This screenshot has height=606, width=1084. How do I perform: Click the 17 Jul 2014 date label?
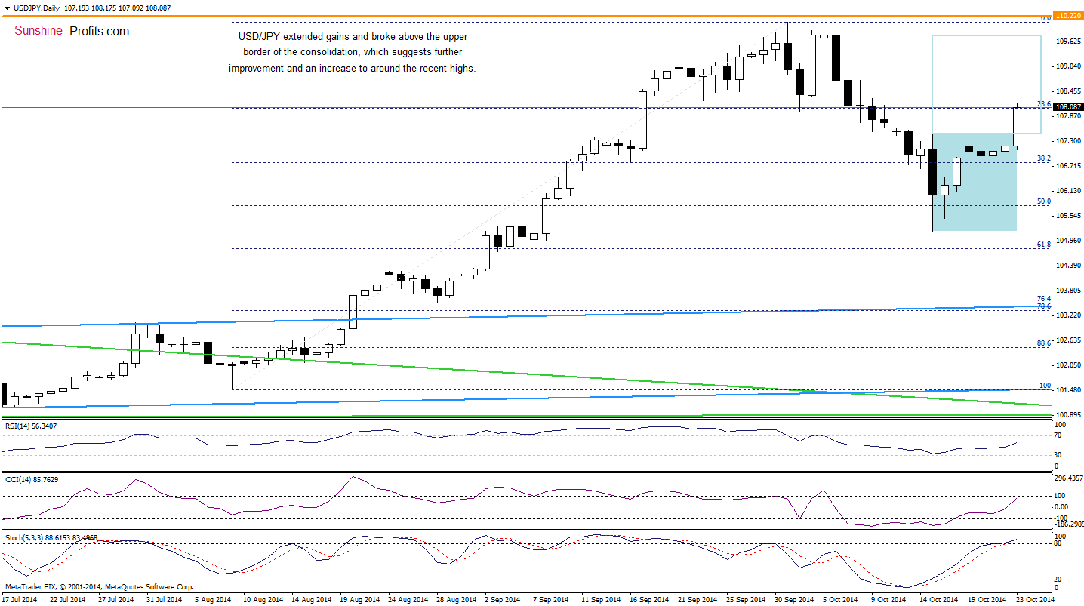[x=18, y=599]
